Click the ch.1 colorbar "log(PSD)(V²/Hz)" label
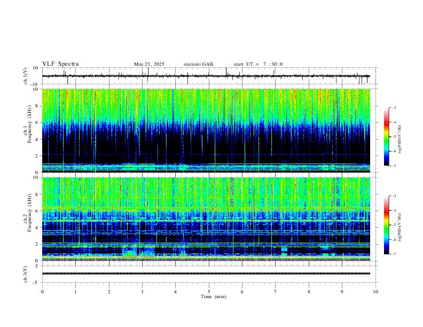Screen dimensions: 423x327 400,139
